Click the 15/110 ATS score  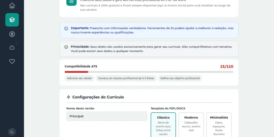pos(227,66)
